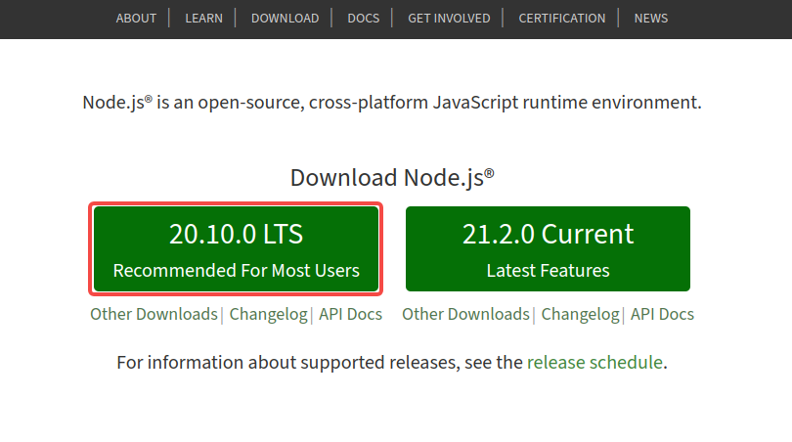This screenshot has width=792, height=442.
Task: Open the DOWNLOAD nav item
Action: point(285,19)
